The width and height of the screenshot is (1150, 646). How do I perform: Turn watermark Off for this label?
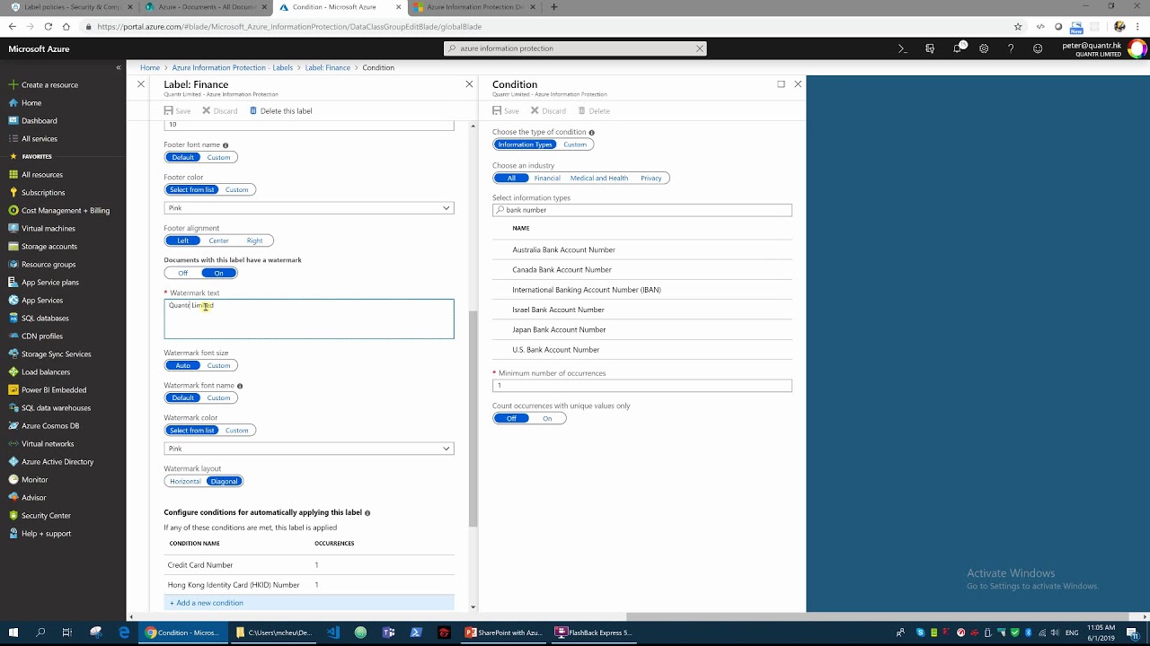183,273
